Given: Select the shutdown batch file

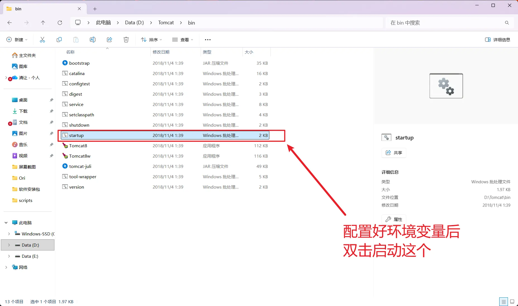Looking at the screenshot, I should tap(165, 125).
